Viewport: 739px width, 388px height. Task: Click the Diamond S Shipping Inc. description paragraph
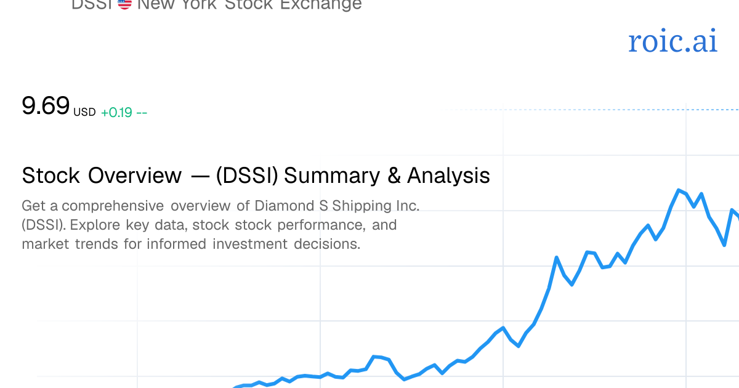click(x=220, y=225)
